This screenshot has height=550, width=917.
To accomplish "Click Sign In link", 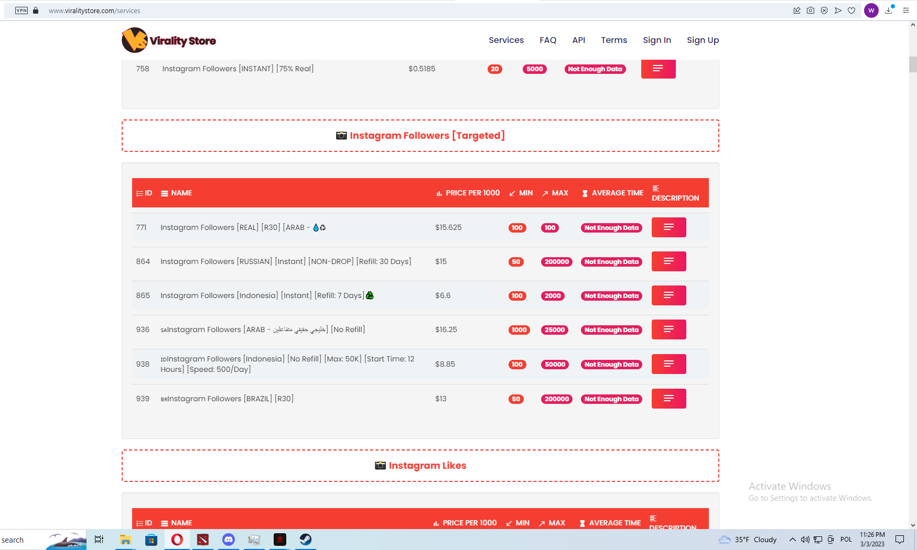I will tap(657, 40).
